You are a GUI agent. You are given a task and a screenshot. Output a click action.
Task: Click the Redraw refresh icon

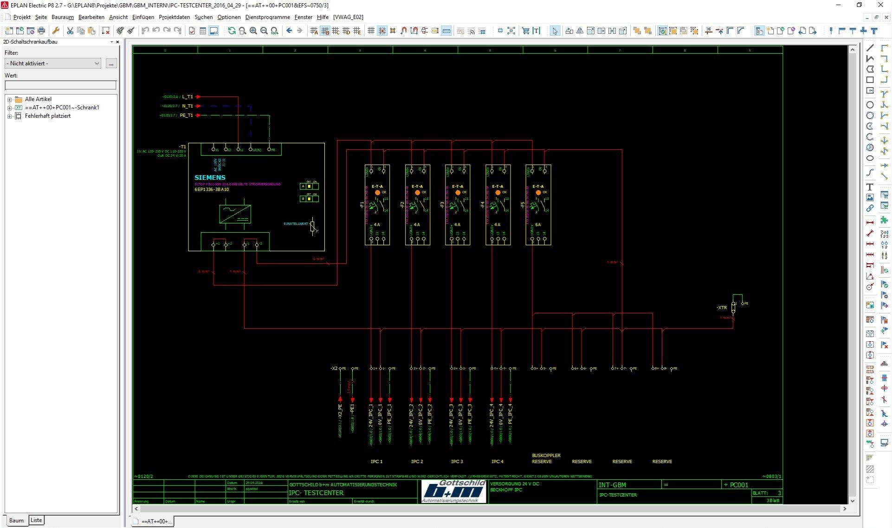point(232,31)
